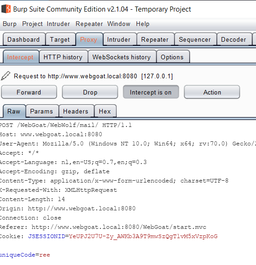Switch to the Dashboard tab
Screen dimensions: 256x265
24,39
